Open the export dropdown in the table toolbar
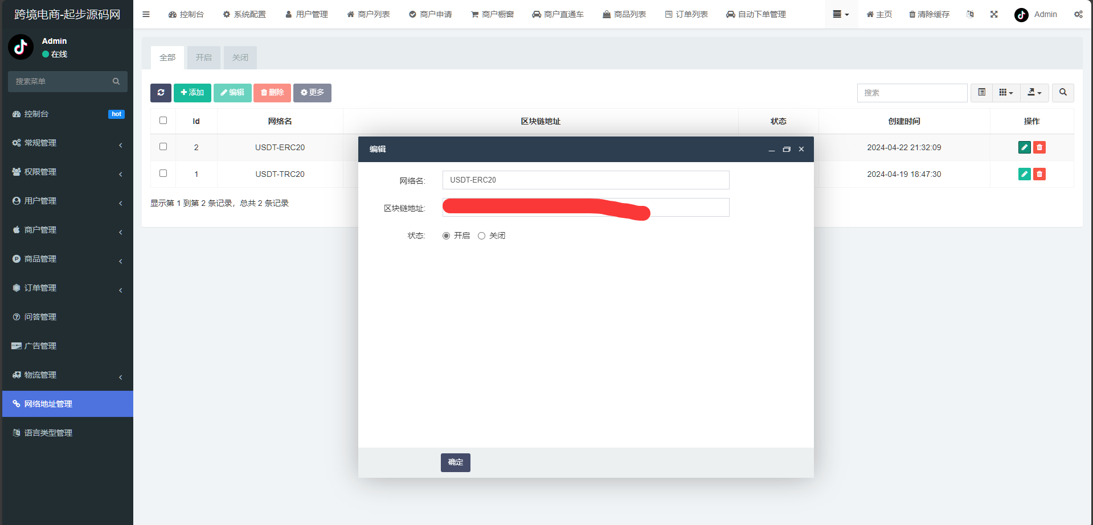This screenshot has height=525, width=1093. (x=1034, y=93)
